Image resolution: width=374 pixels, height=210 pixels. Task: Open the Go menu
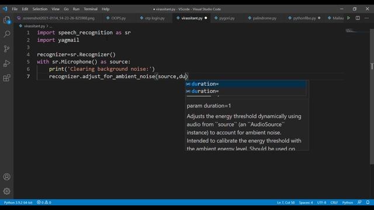point(66,9)
